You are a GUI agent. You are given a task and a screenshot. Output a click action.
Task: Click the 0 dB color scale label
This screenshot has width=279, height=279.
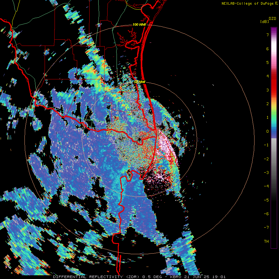point(268,131)
